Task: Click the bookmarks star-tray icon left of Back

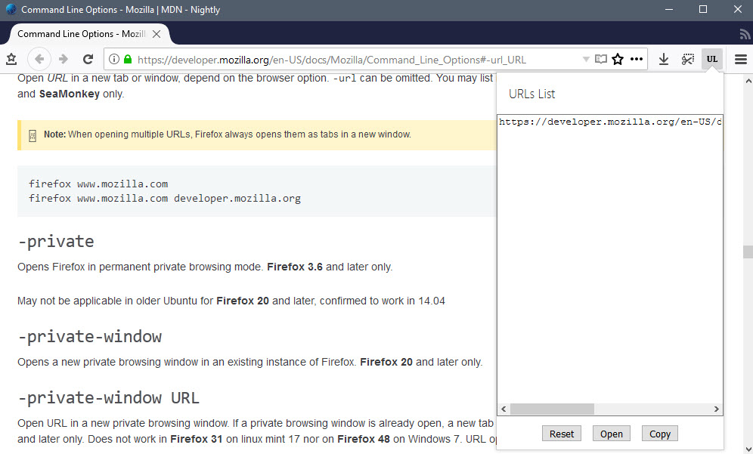Action: coord(11,59)
